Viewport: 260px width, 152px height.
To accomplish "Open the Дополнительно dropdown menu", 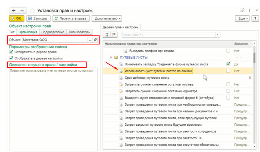I will pos(107,18).
